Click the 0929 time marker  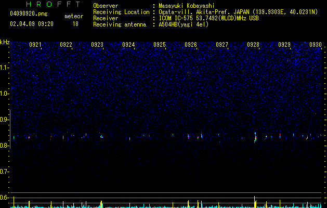click(x=284, y=45)
